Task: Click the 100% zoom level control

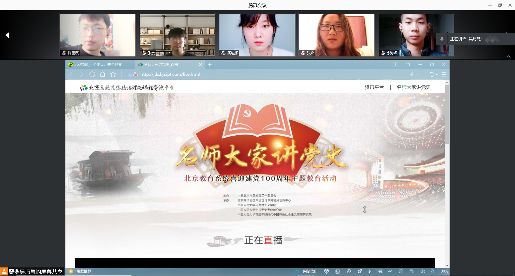Action: pos(443,271)
